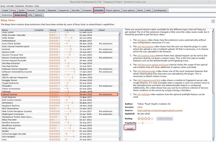Click the rating stars in detail panel
Image resolution: width=216 pixels, height=142 pixels.
(x=145, y=119)
